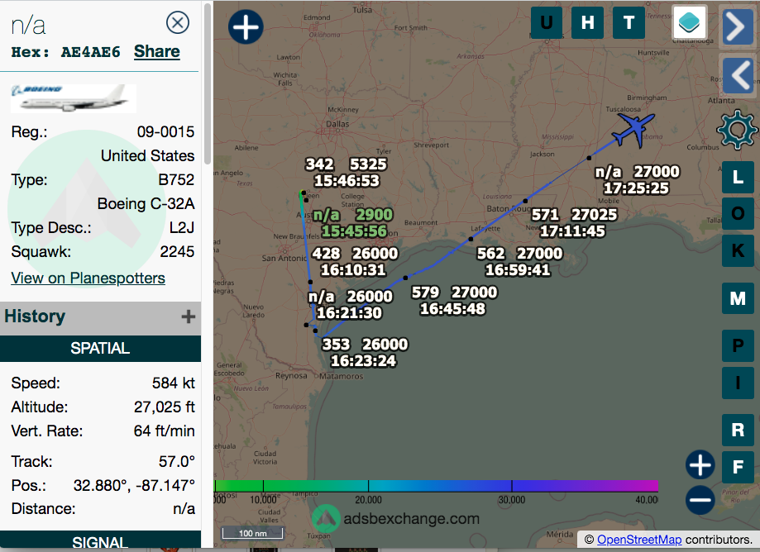This screenshot has width=760, height=552.
Task: Zoom in the map with plus
Action: [x=700, y=465]
